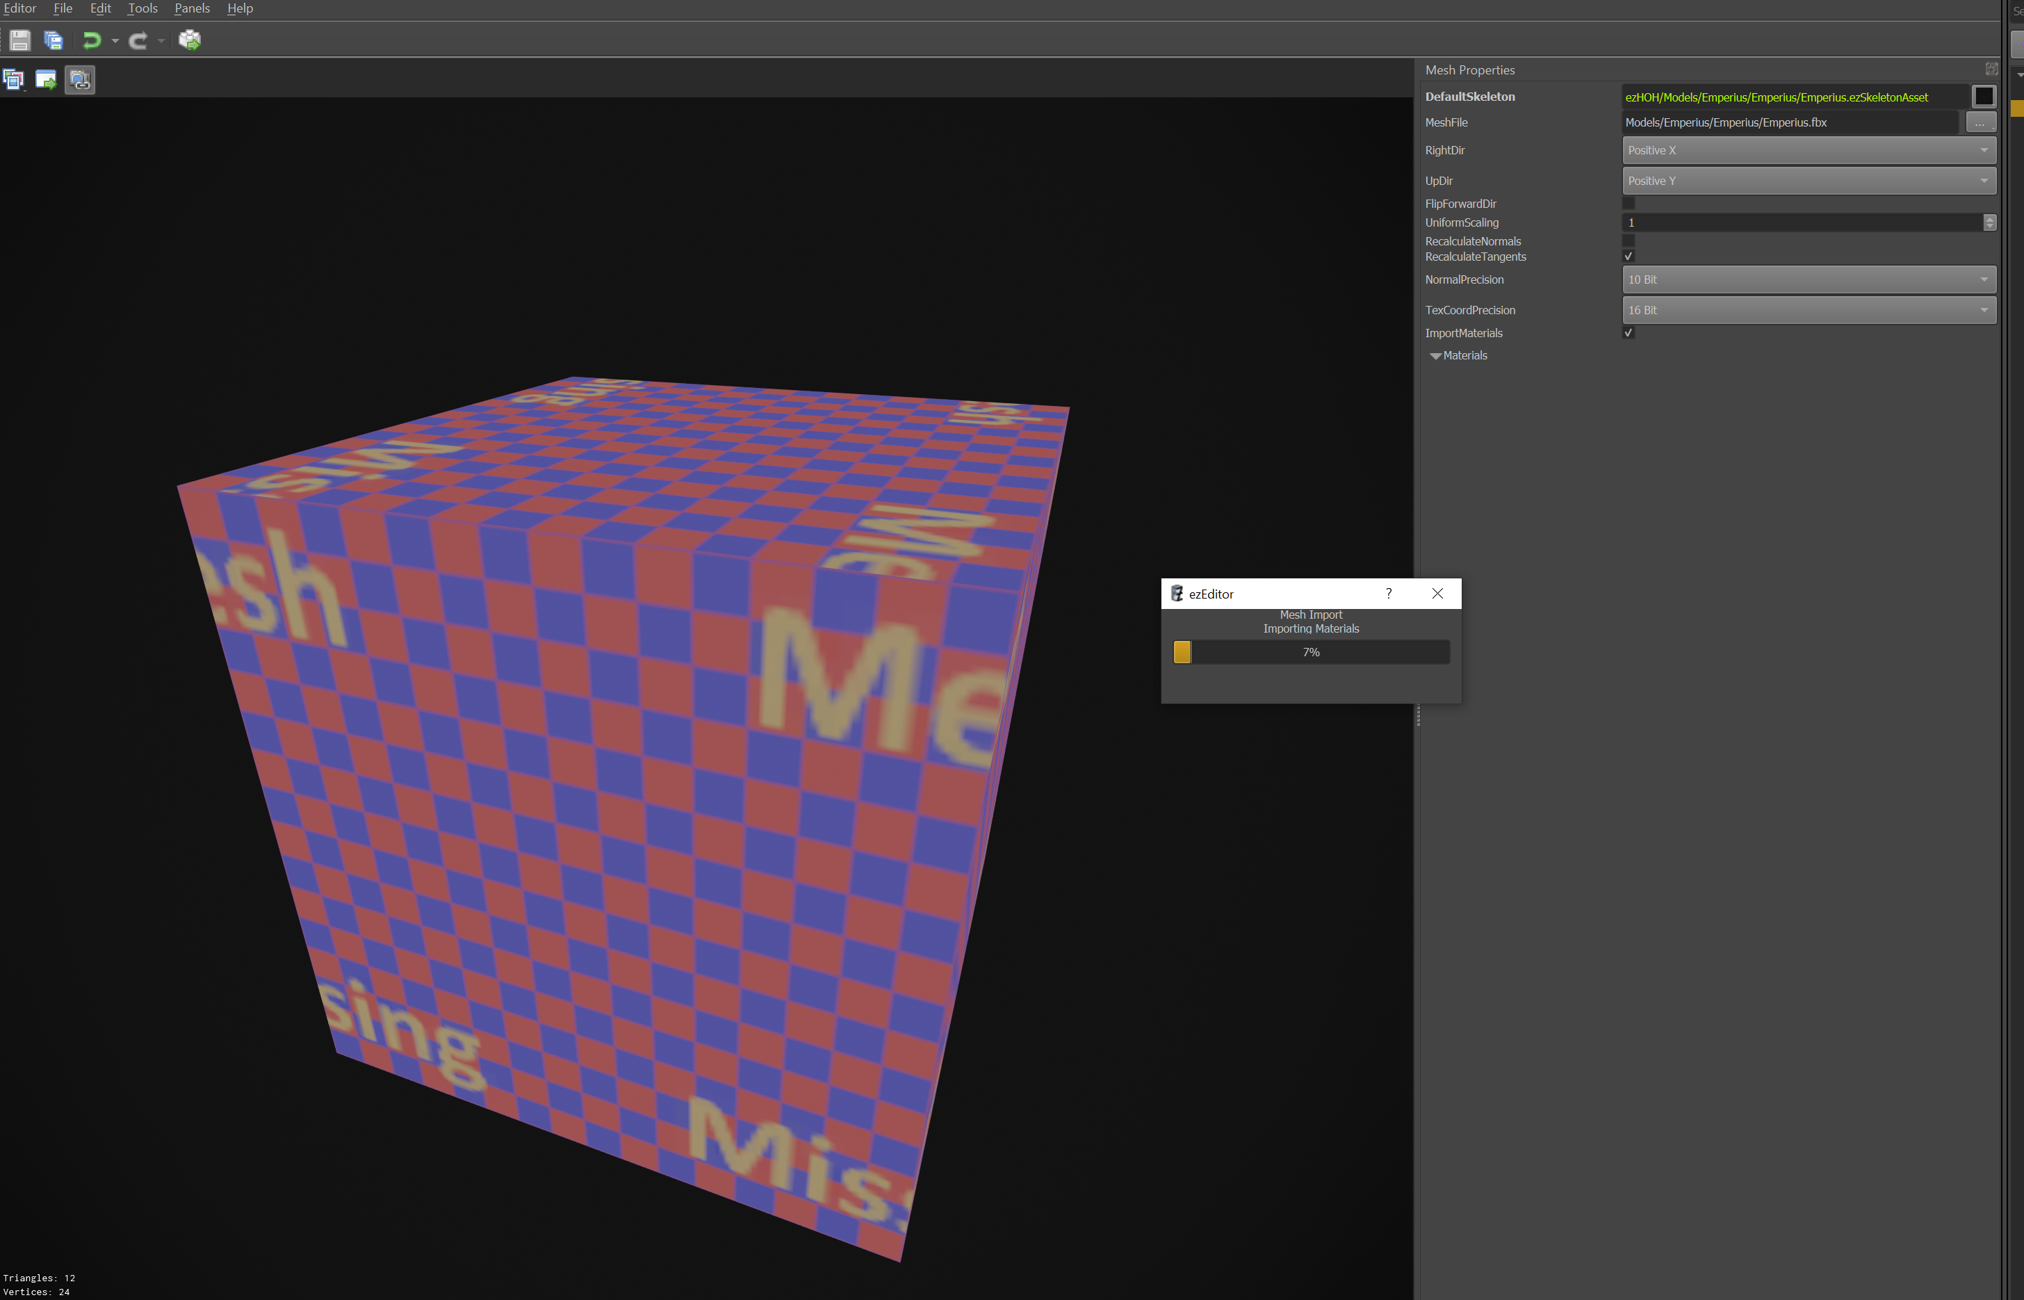
Task: Toggle the camera link viewport button
Action: click(x=79, y=79)
